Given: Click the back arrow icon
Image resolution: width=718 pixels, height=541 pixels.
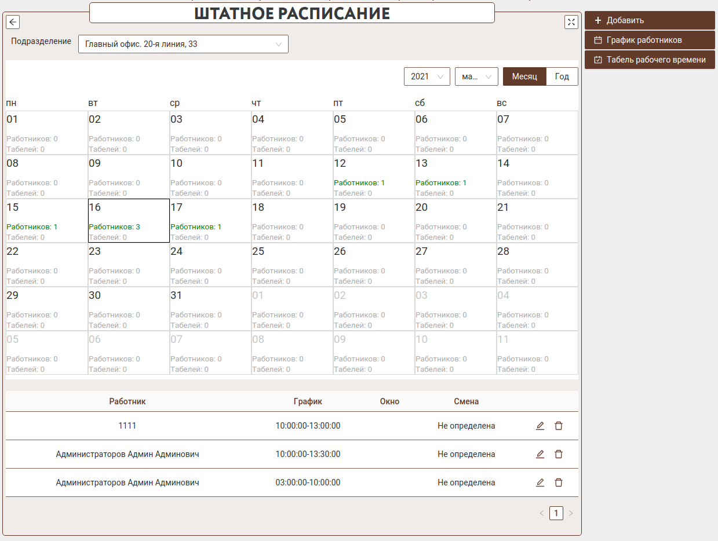Looking at the screenshot, I should click(x=13, y=22).
